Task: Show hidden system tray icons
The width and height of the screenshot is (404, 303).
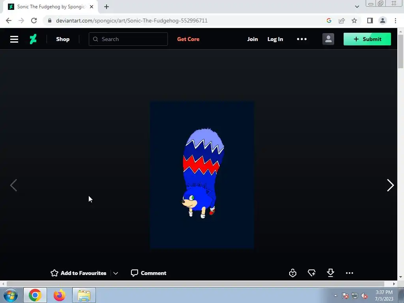Action: point(335,296)
